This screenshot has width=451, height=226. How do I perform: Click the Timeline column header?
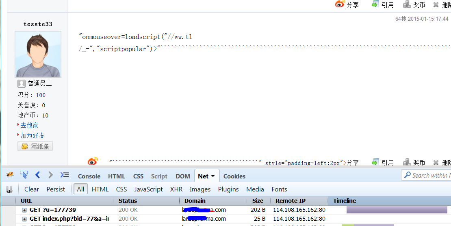[x=390, y=201]
